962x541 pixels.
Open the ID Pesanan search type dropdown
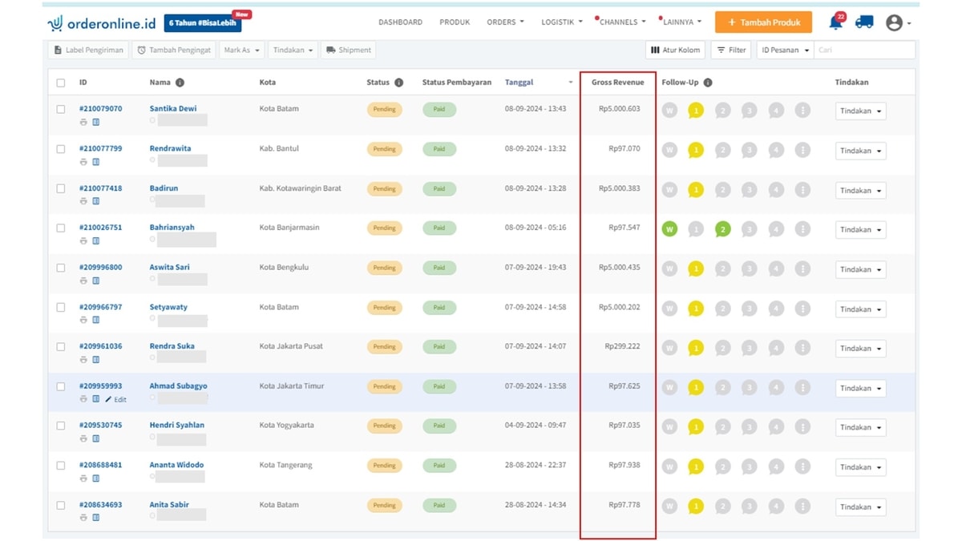784,50
